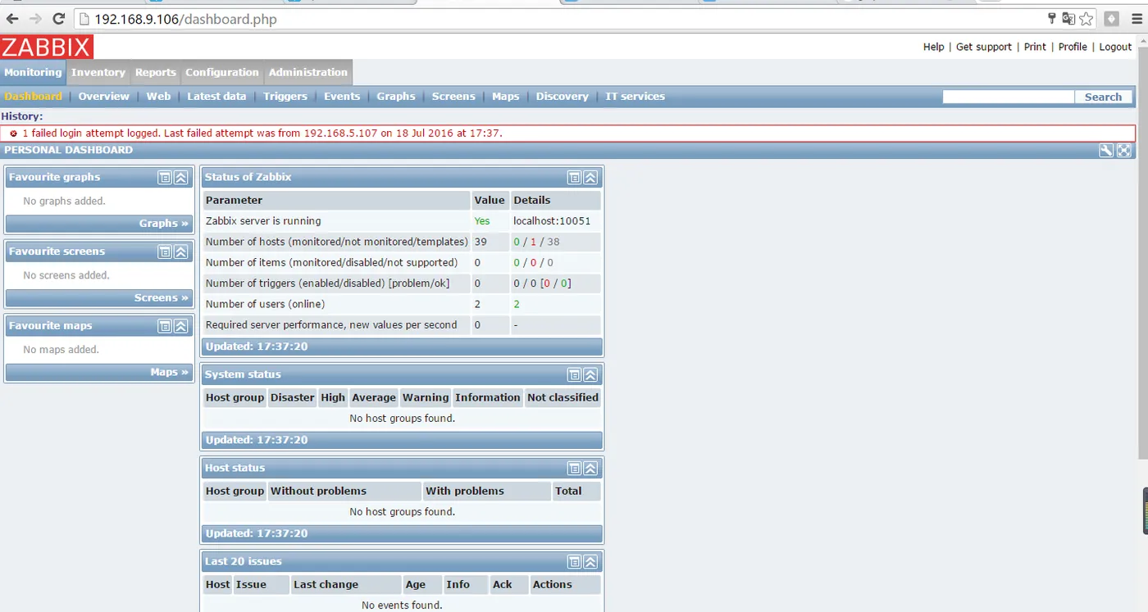Screen dimensions: 1148x612
Task: Collapse the Host status widget
Action: coord(591,468)
